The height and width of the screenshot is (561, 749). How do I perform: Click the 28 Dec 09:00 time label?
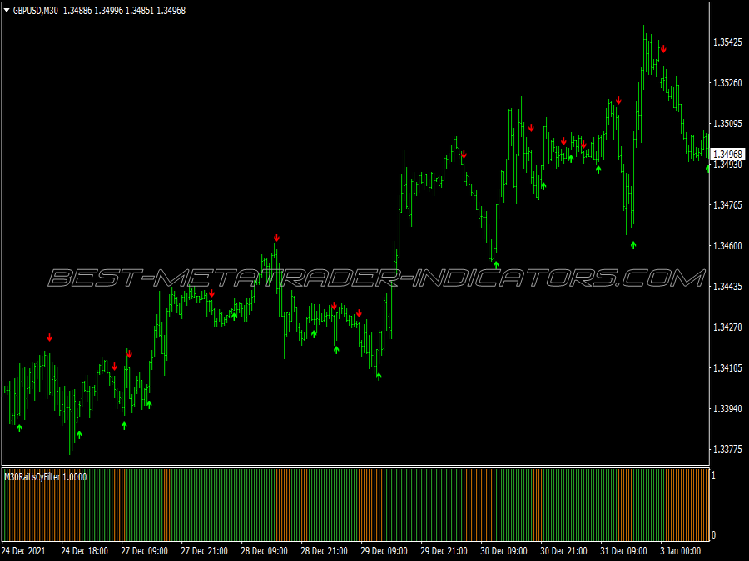click(264, 550)
